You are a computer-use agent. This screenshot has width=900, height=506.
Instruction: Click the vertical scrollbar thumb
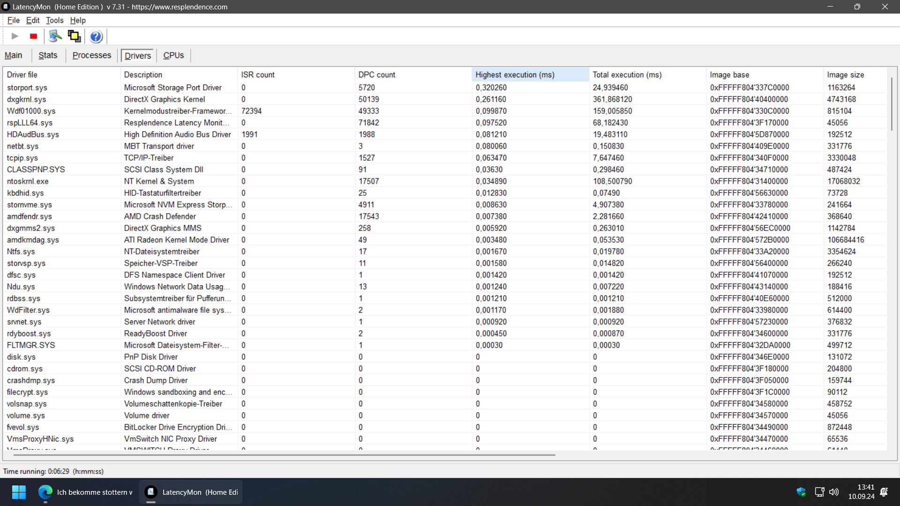point(892,103)
